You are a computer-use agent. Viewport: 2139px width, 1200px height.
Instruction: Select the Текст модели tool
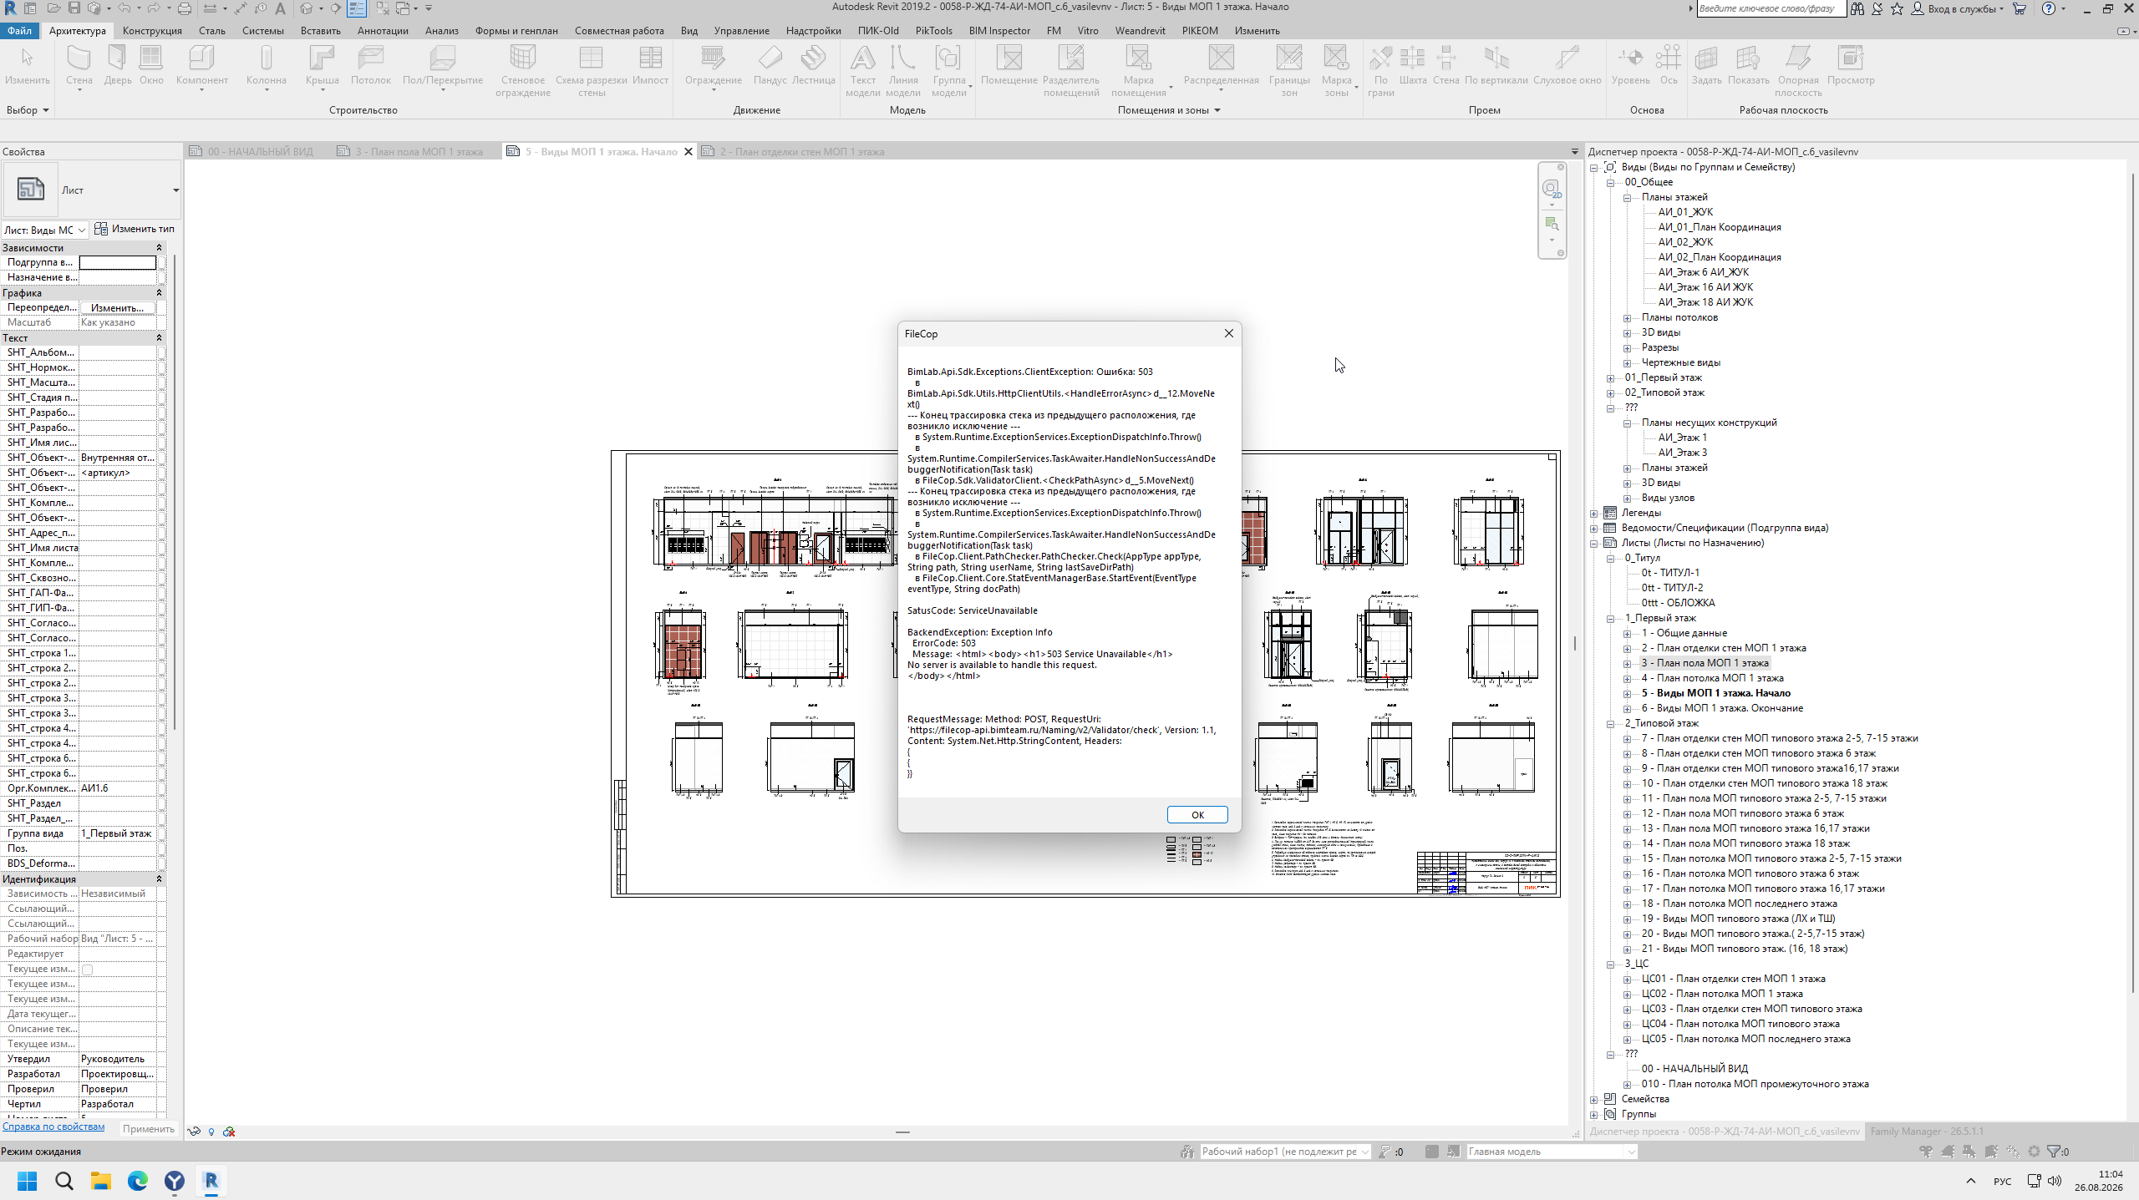pyautogui.click(x=862, y=71)
